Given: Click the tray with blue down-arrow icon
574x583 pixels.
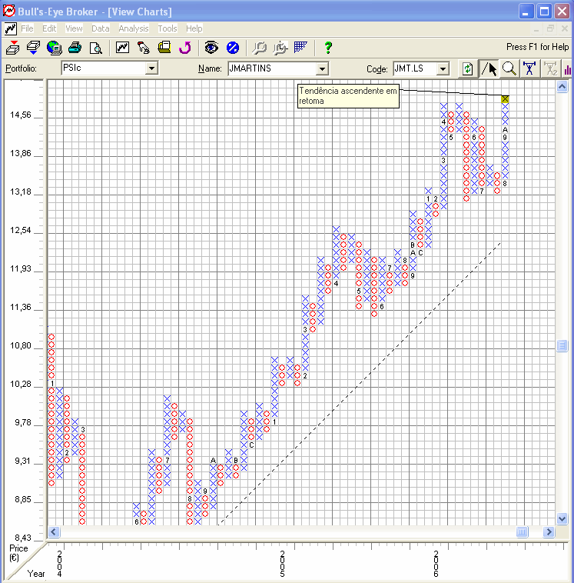Looking at the screenshot, I should coord(34,48).
